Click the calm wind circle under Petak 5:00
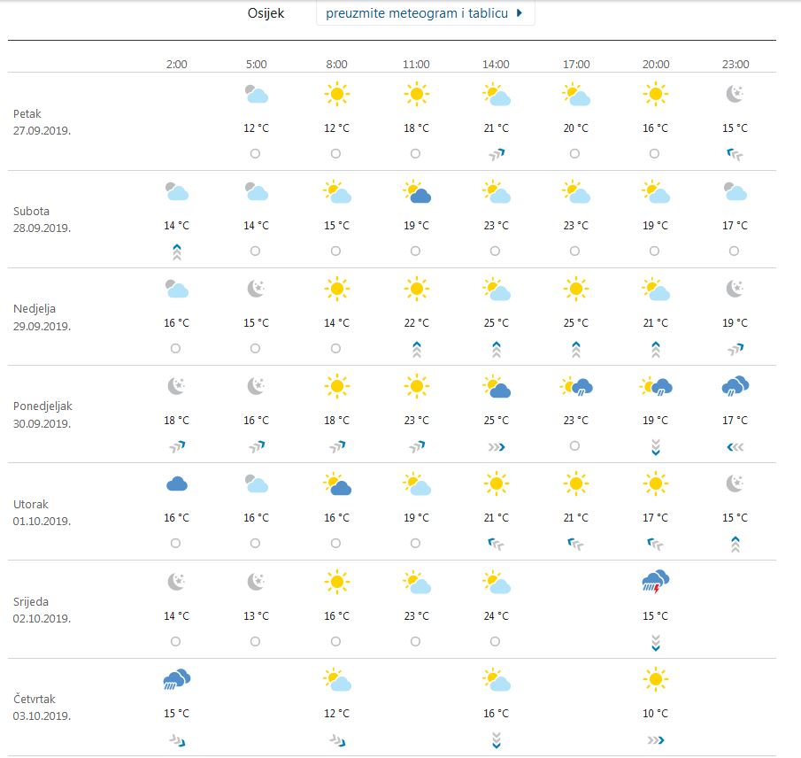Screen dimensions: 801x758 coord(256,153)
